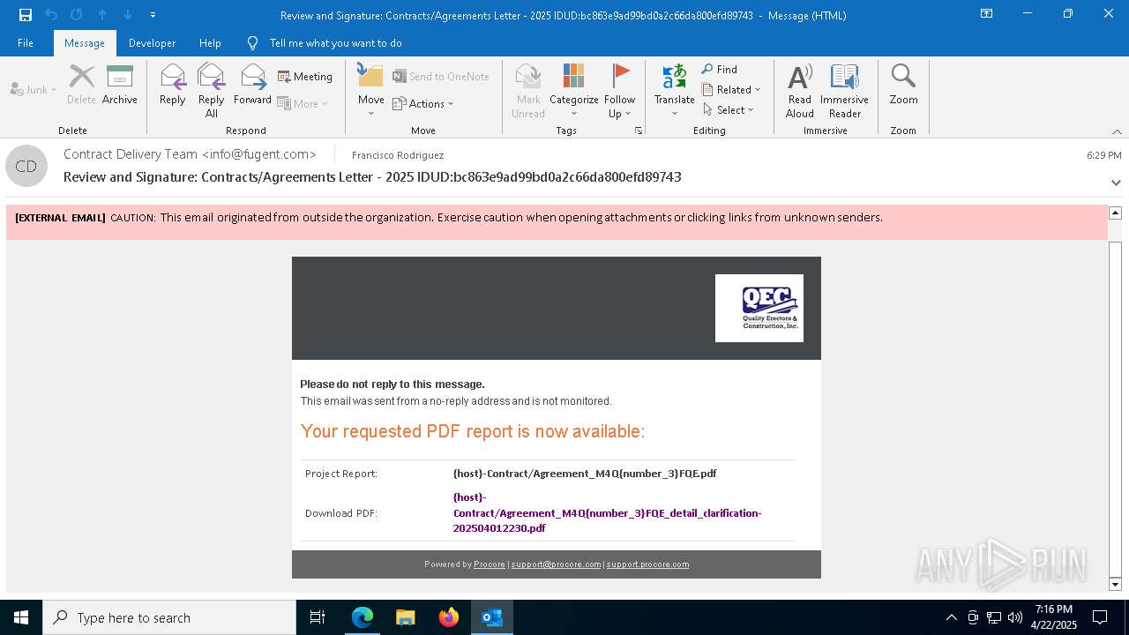Open the Related dropdown
1129x635 pixels.
click(x=731, y=89)
